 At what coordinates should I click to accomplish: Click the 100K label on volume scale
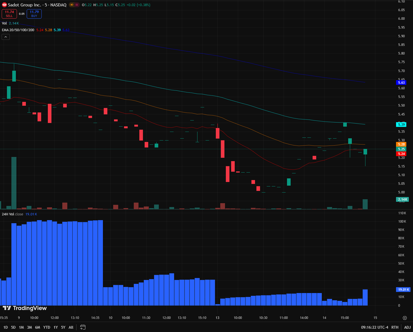tap(402, 221)
